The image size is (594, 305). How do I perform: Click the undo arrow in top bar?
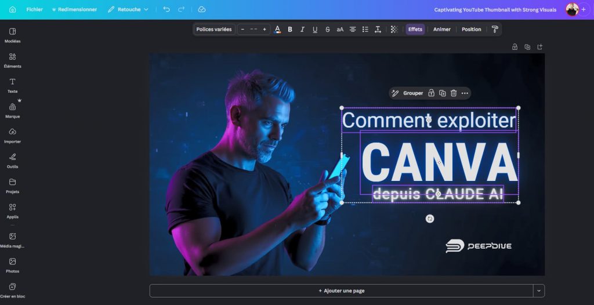tap(166, 10)
